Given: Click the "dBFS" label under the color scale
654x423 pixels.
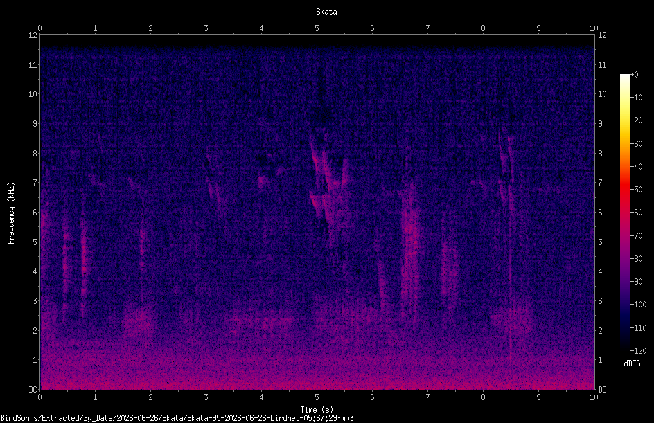Looking at the screenshot, I should point(632,363).
